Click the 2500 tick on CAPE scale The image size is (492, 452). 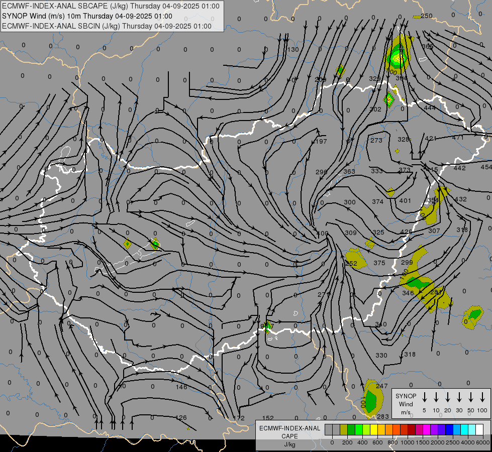(452, 442)
